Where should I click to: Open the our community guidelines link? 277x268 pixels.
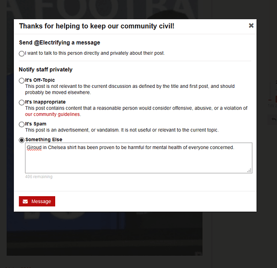click(x=53, y=114)
